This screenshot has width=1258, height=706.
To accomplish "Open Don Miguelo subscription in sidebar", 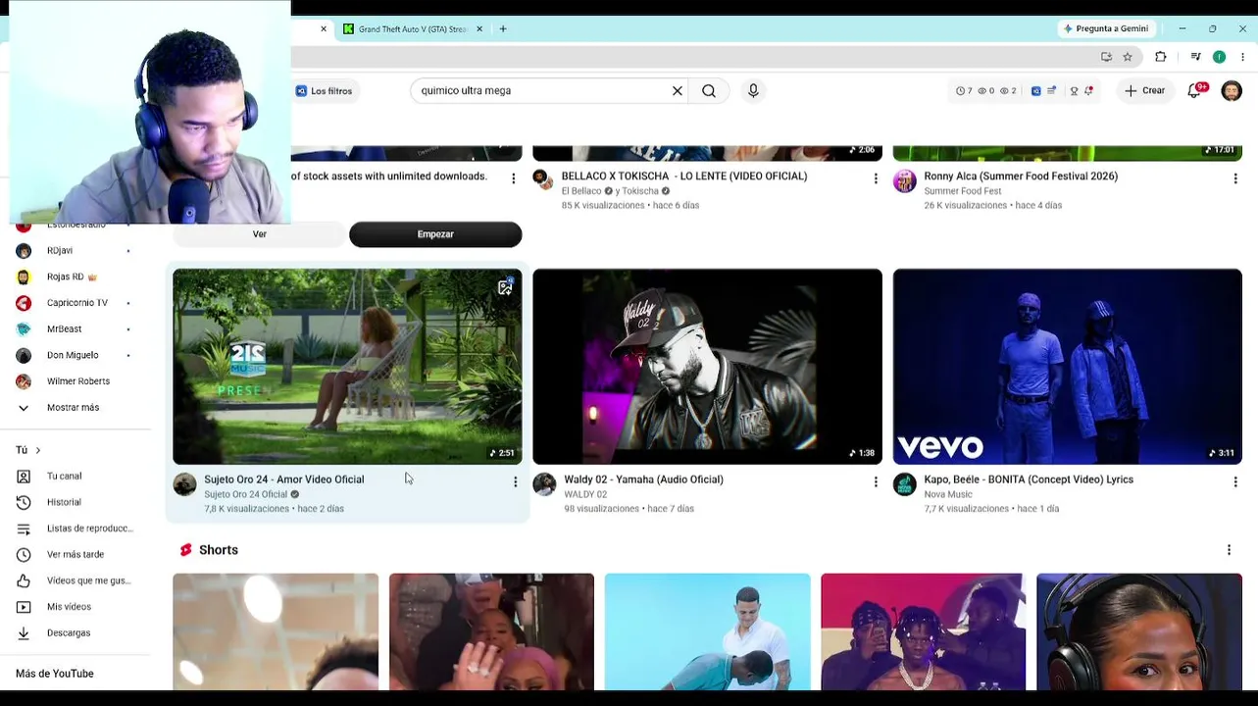I will (75, 355).
